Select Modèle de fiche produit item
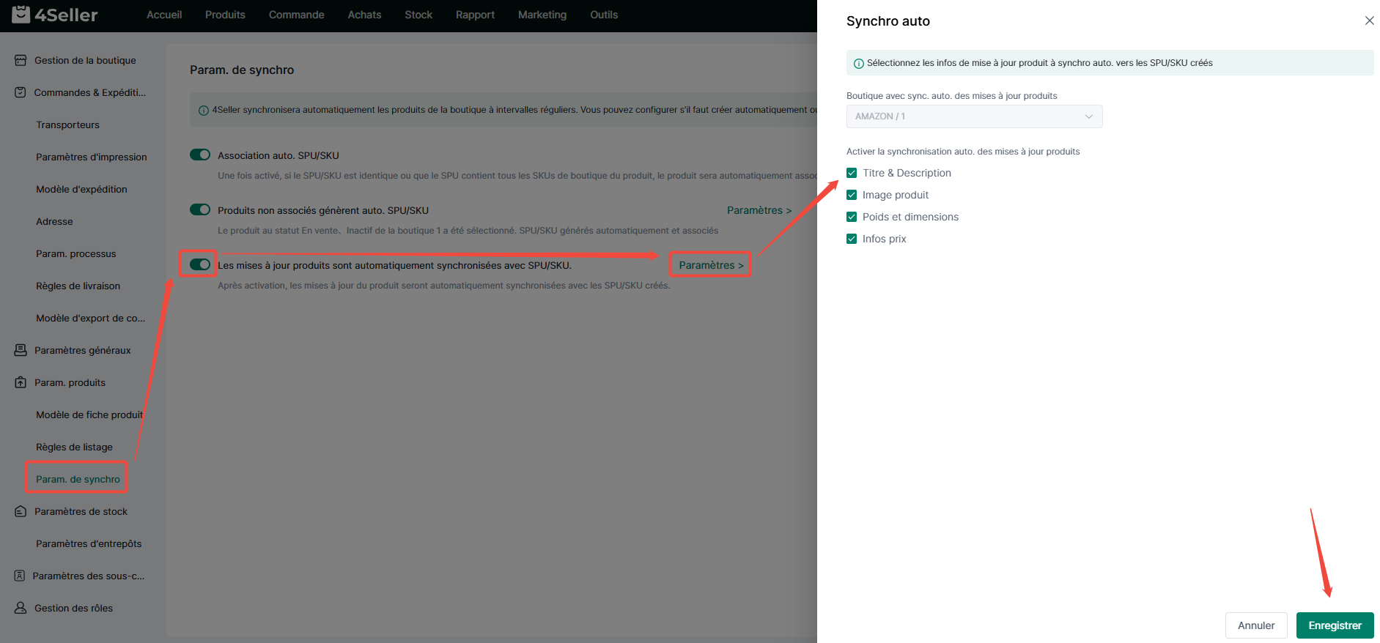Screen dimensions: 1380x643 [x=89, y=415]
